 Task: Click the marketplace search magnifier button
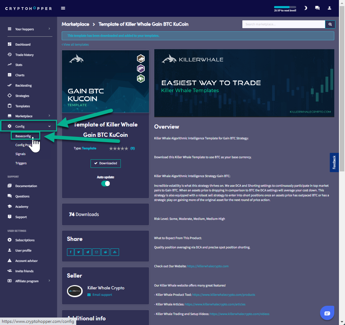(x=330, y=24)
